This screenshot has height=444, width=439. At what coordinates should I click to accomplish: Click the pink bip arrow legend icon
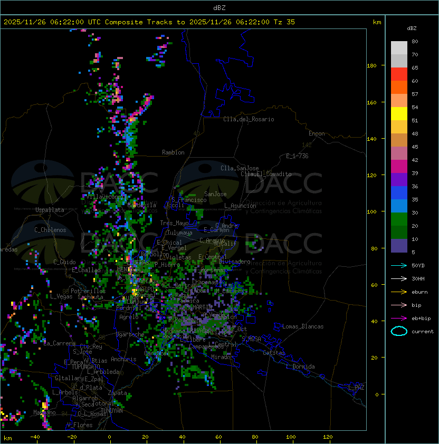click(x=399, y=305)
